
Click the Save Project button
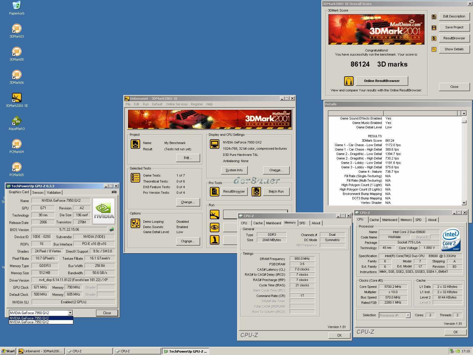click(454, 27)
